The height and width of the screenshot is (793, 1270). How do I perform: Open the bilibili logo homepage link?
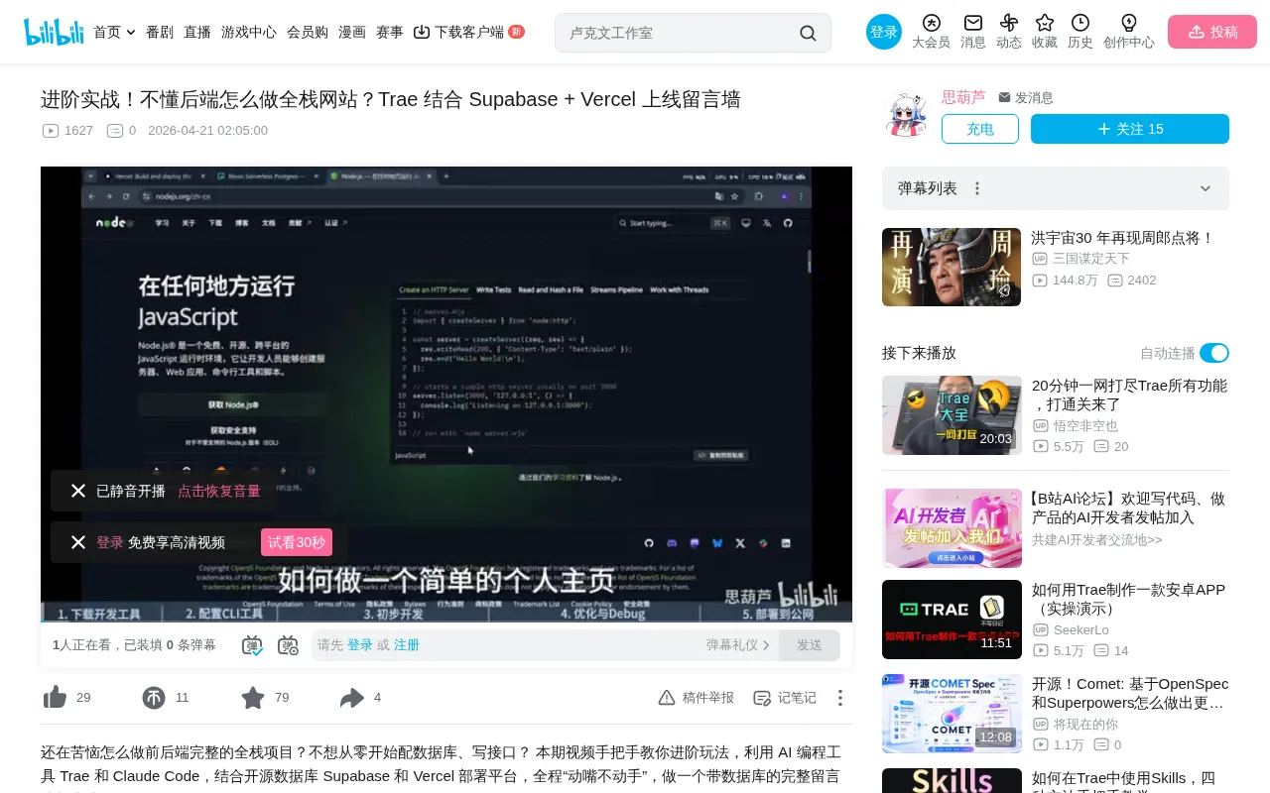pyautogui.click(x=54, y=32)
